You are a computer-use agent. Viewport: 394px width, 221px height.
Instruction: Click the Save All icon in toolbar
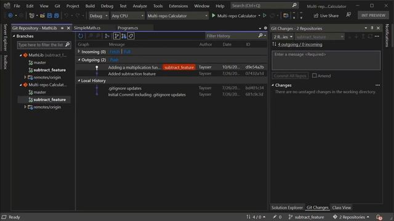[57, 16]
